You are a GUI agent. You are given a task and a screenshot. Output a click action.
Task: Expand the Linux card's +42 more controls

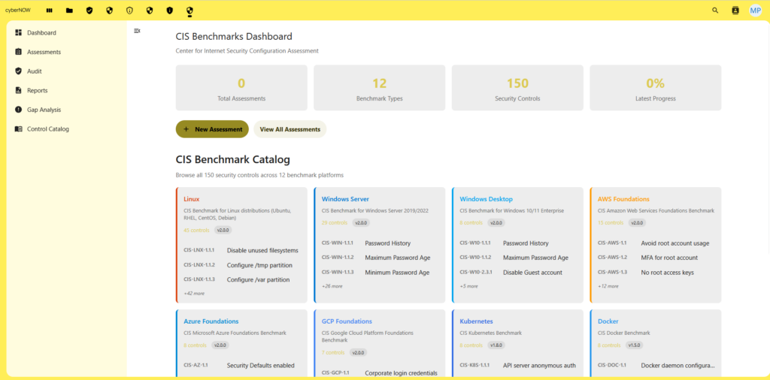click(x=192, y=294)
